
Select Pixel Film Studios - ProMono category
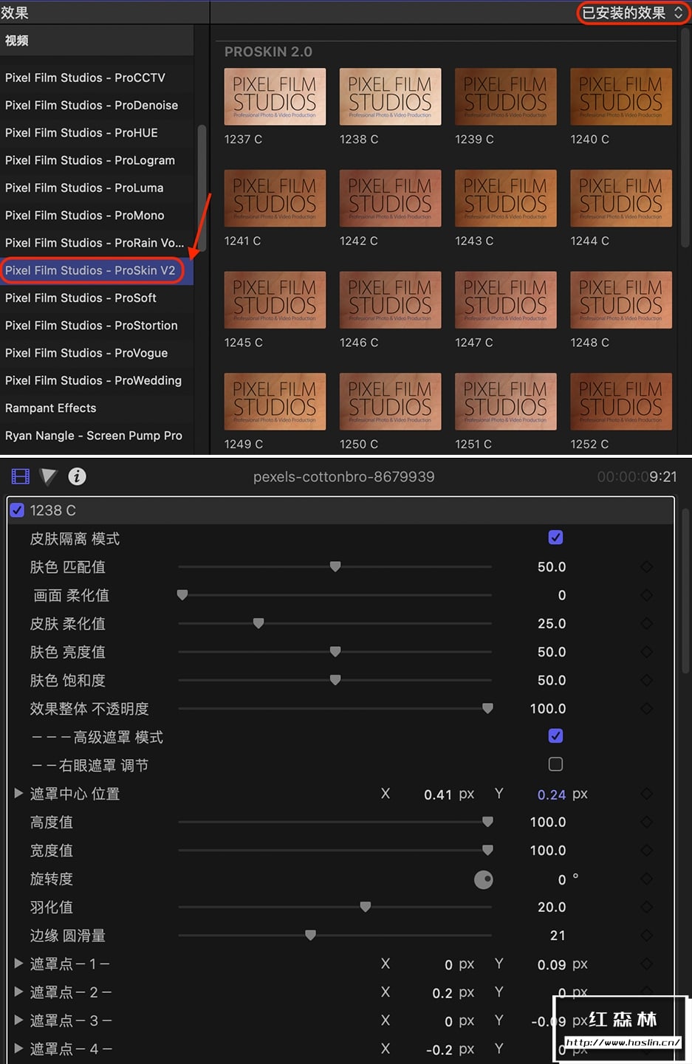point(97,216)
